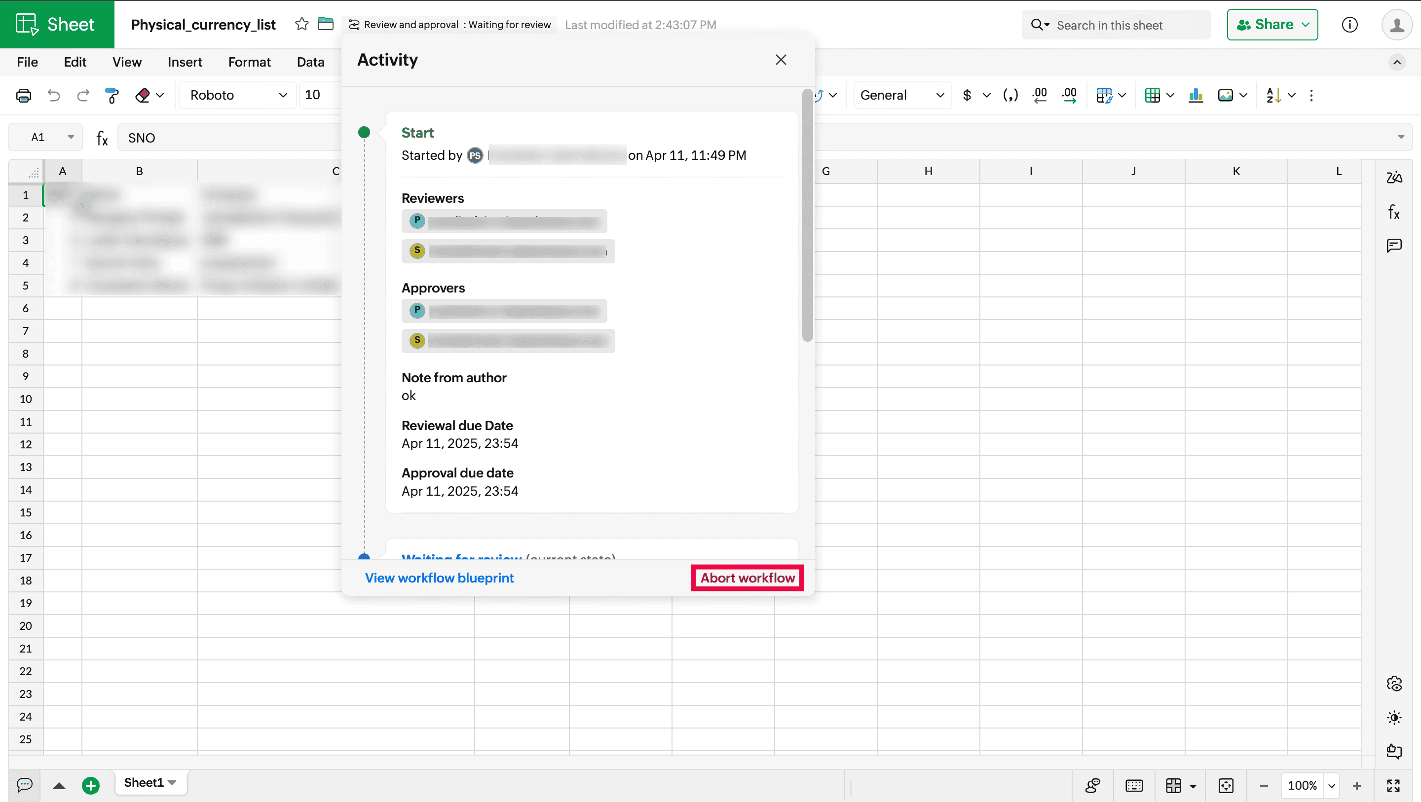The width and height of the screenshot is (1421, 802).
Task: Click the paint format brush icon
Action: (112, 95)
